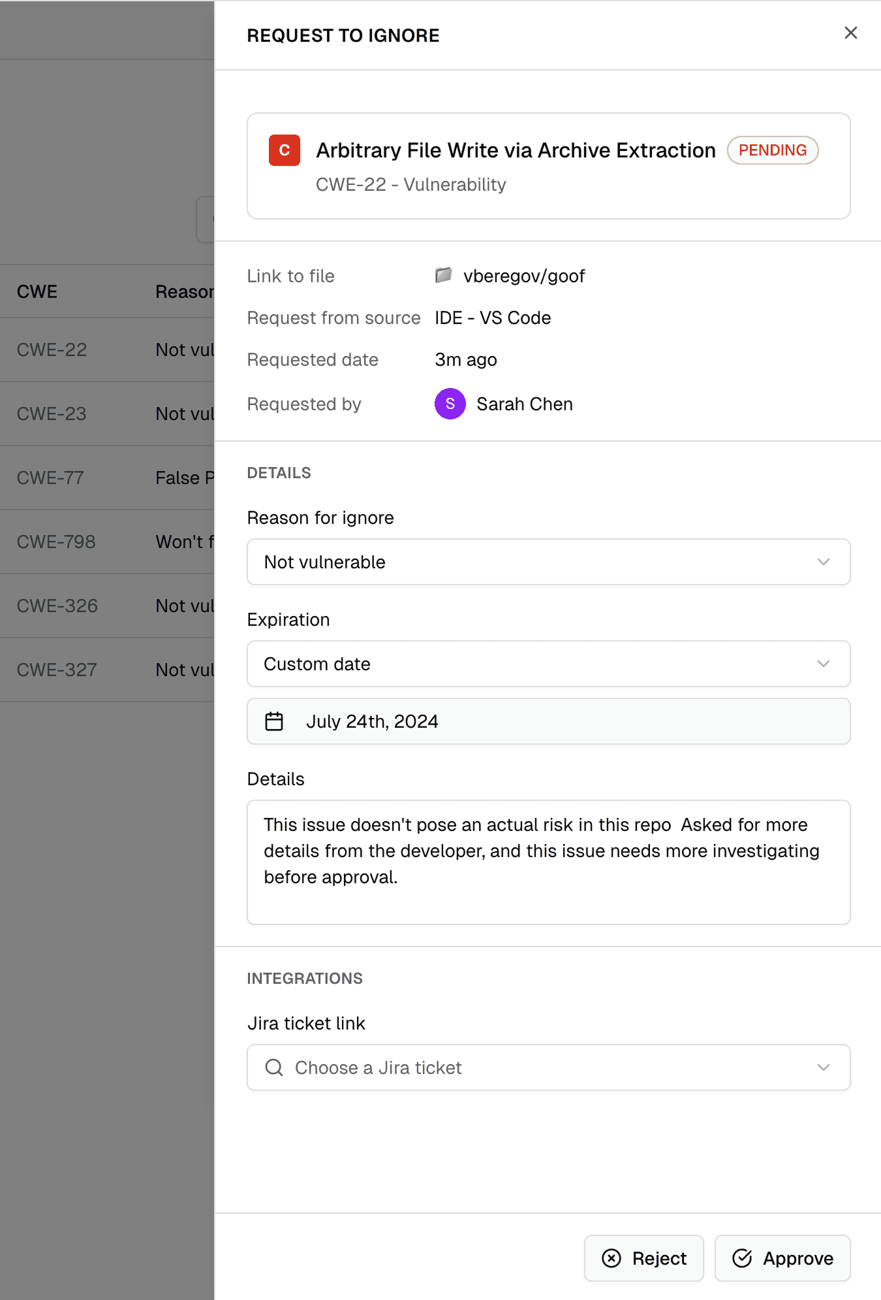Click the folder icon beside vberegov/goof

pos(444,276)
